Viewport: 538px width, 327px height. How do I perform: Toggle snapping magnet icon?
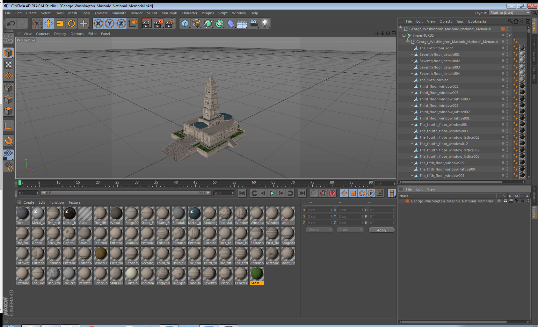coord(8,140)
